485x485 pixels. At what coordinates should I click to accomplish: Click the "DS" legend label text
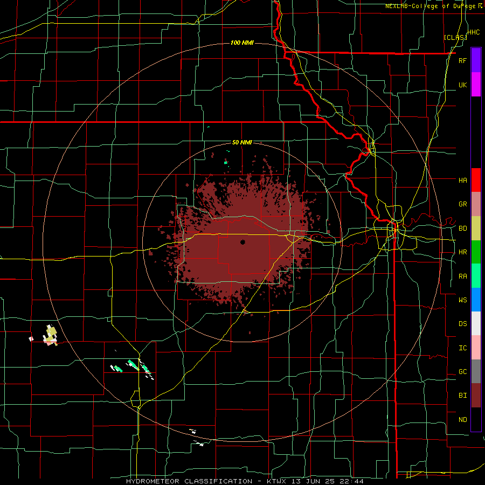(x=462, y=323)
